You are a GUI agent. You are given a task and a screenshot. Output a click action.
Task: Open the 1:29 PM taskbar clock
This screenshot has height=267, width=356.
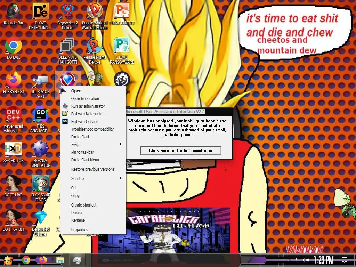324,260
